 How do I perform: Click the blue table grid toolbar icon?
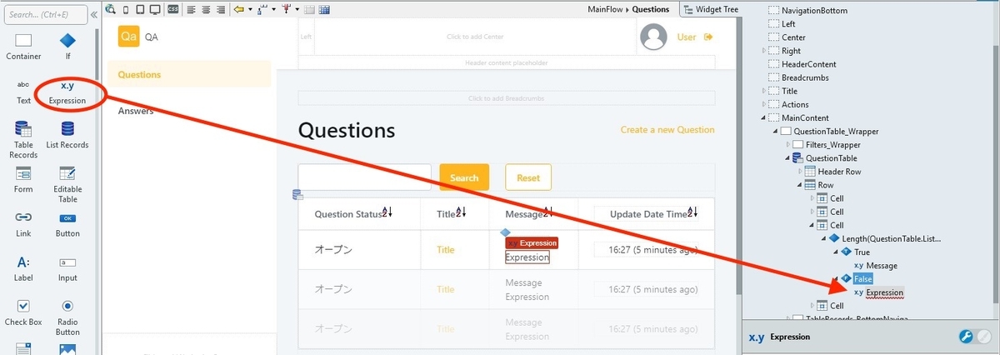tap(324, 10)
